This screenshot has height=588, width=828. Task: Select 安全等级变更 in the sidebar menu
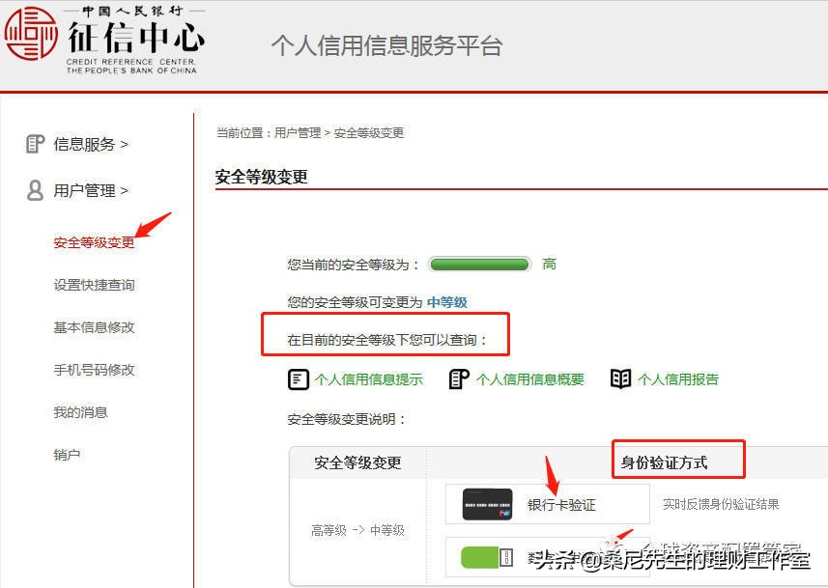94,242
